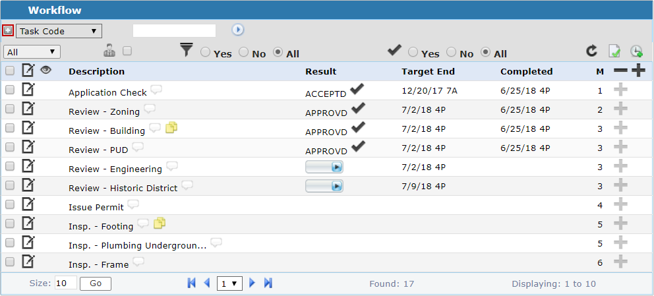Viewport: 654px width, 296px height.
Task: Open the Task Code dropdown
Action: point(59,31)
